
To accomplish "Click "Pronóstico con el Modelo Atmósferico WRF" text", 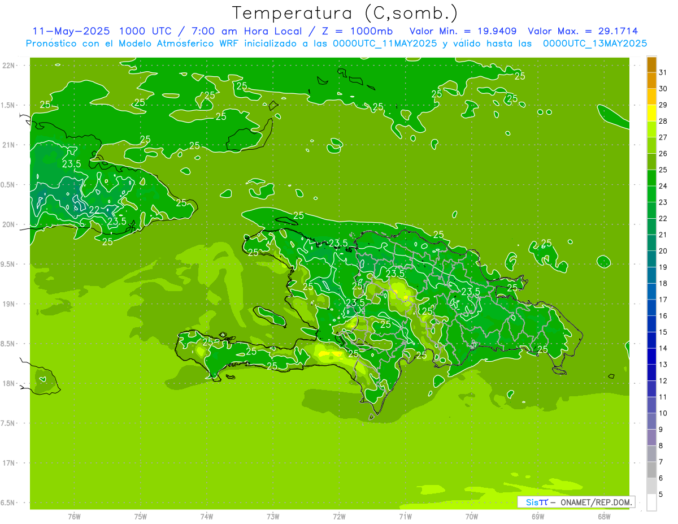I will [133, 44].
